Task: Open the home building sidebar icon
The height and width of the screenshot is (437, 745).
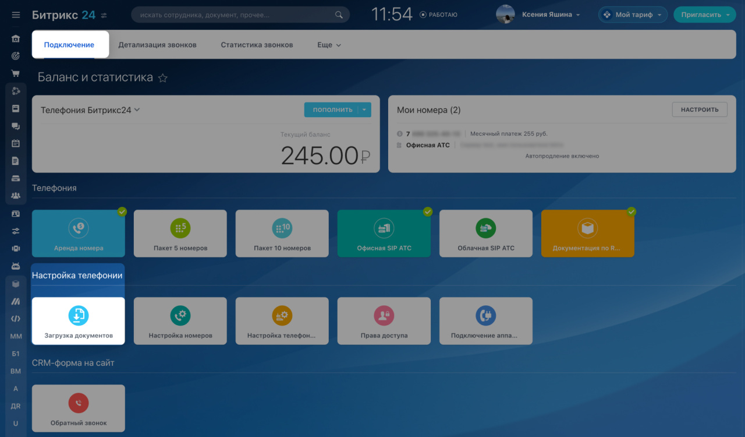Action: click(x=16, y=39)
